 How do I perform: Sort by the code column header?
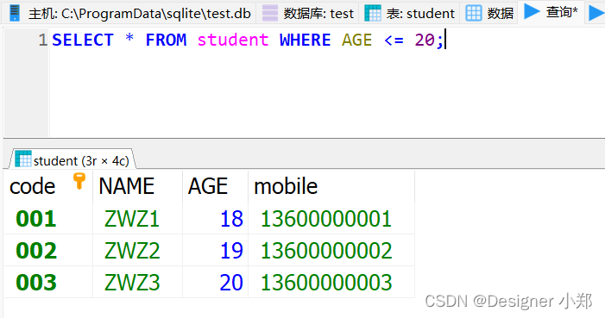48,186
